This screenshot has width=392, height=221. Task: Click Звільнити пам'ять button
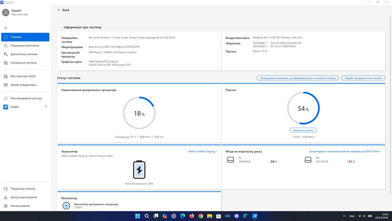[x=303, y=130]
